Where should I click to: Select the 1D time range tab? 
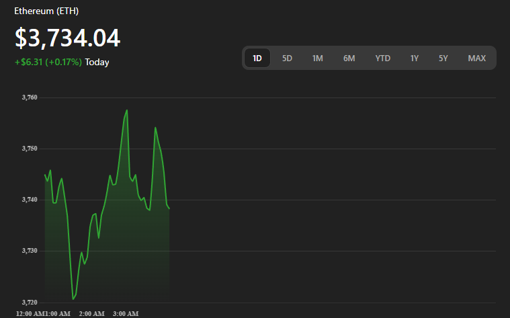(x=257, y=58)
